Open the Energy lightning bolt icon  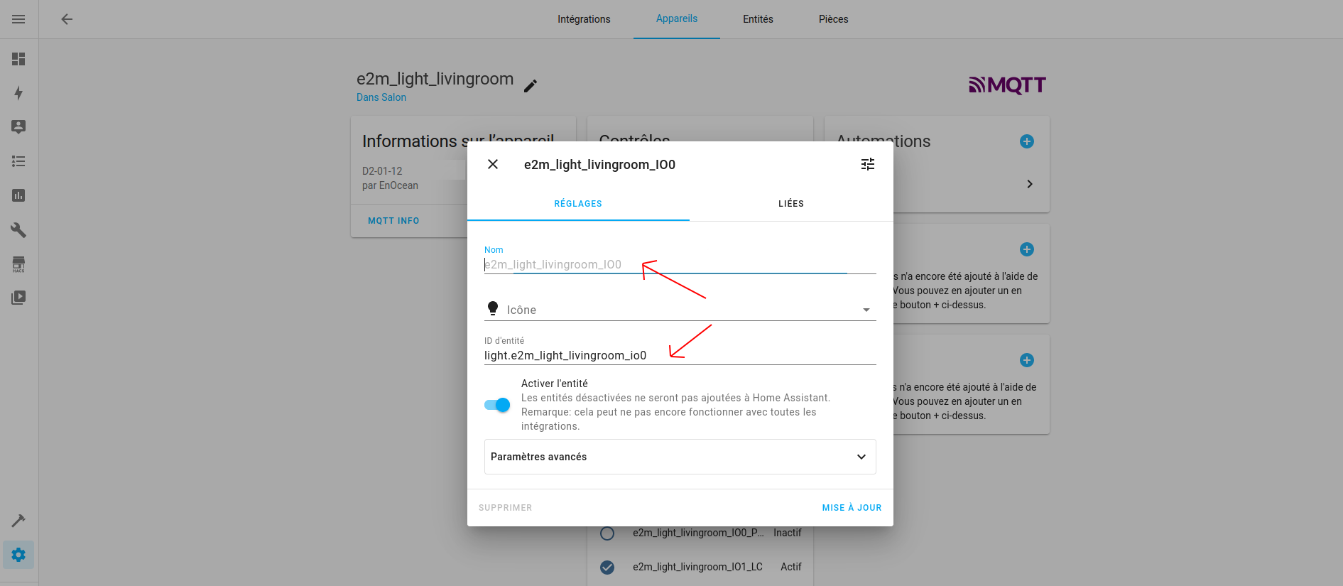[x=18, y=93]
